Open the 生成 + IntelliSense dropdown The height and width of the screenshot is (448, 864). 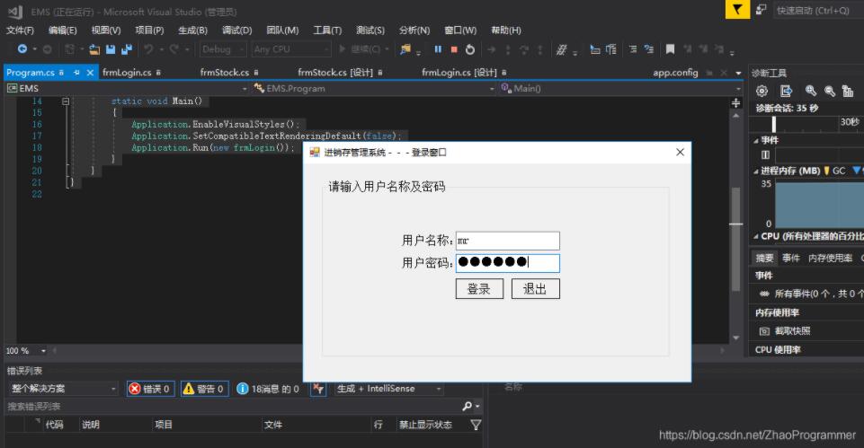(388, 389)
